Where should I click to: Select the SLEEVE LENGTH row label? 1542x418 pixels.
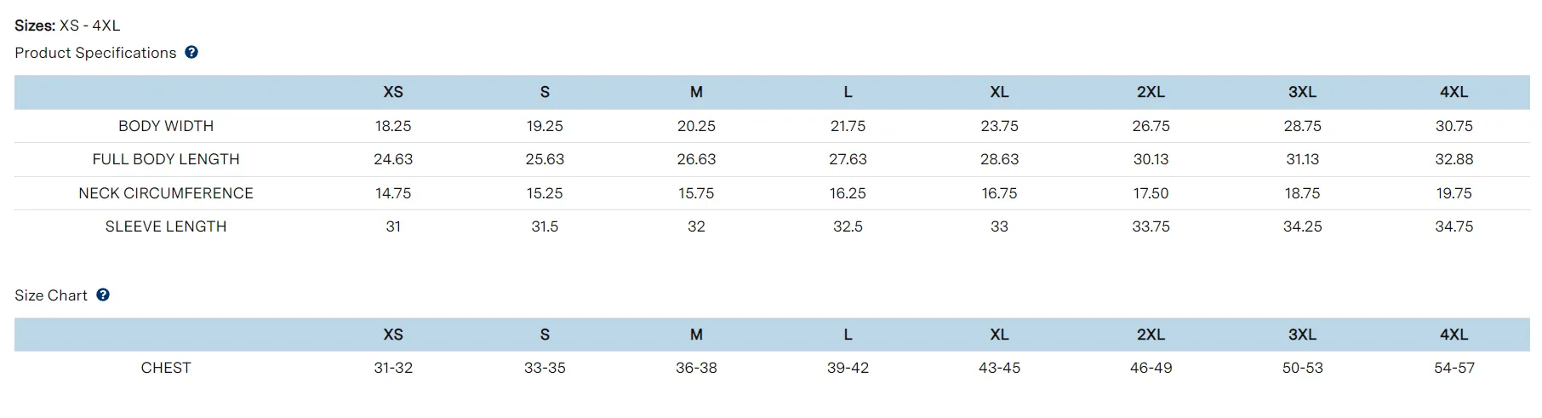tap(166, 226)
